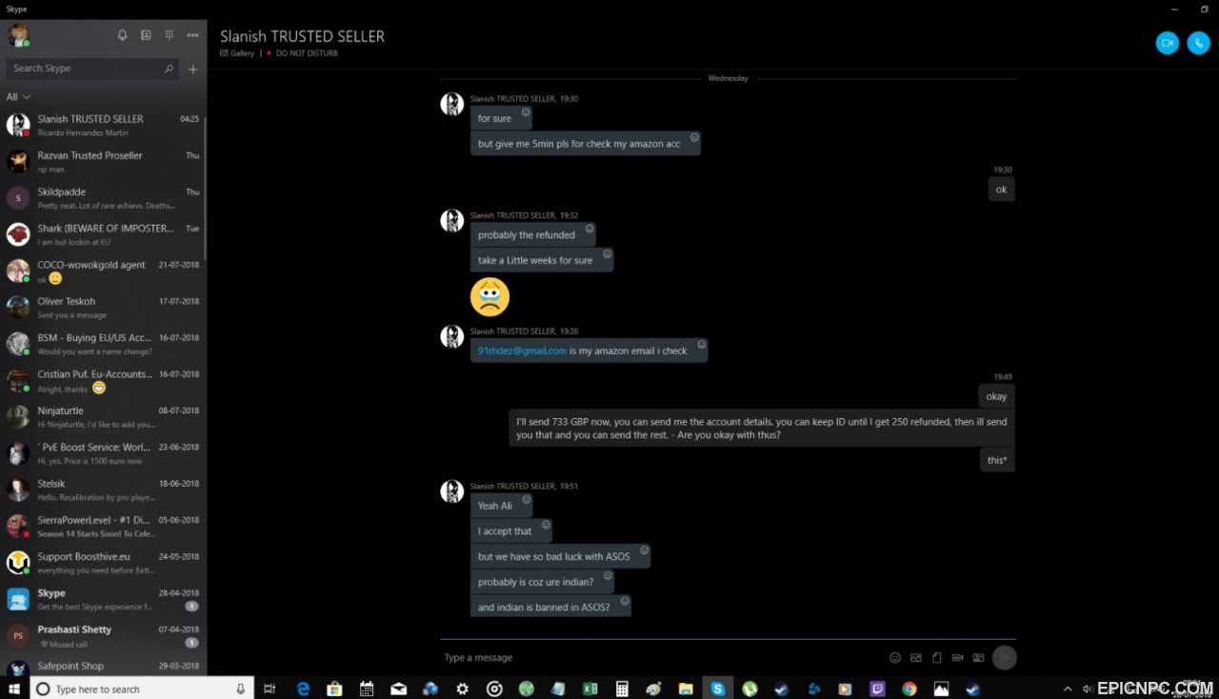
Task: Open the notifications bell
Action: pyautogui.click(x=122, y=35)
